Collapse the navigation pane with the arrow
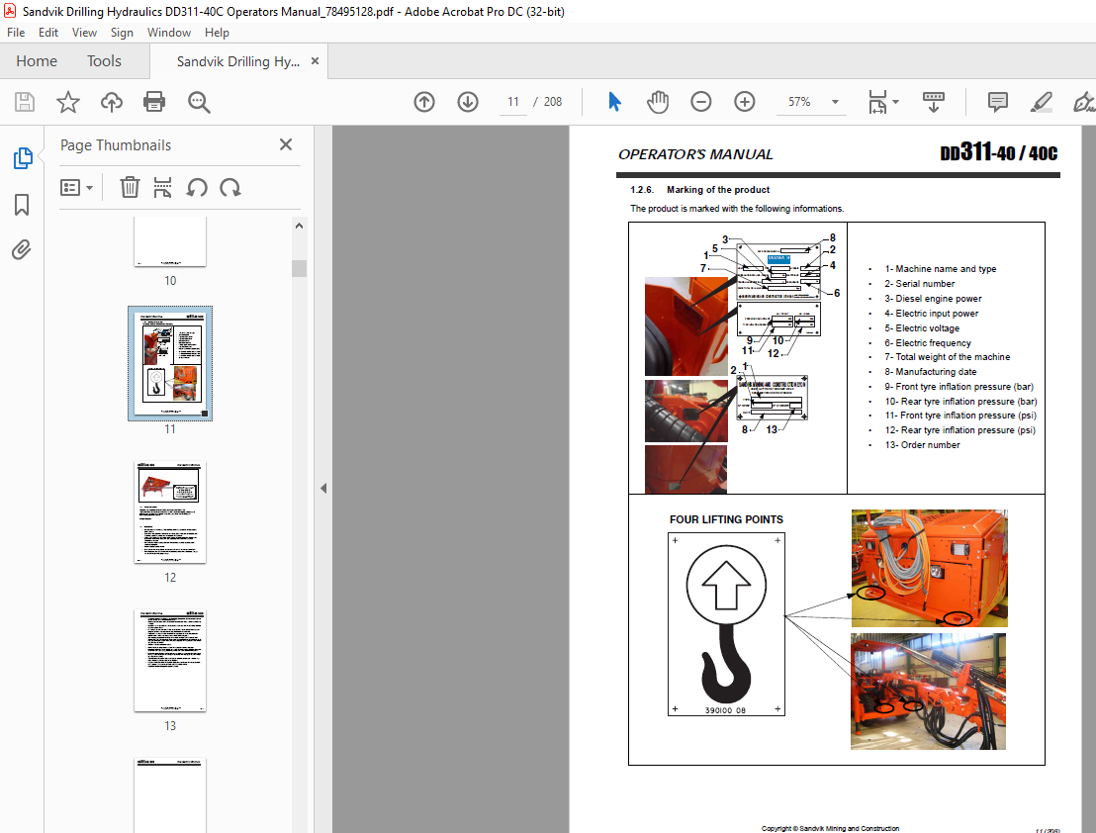Image resolution: width=1096 pixels, height=833 pixels. (x=322, y=488)
